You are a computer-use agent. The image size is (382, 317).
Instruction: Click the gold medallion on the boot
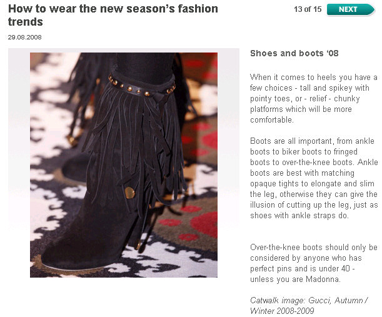click(129, 193)
